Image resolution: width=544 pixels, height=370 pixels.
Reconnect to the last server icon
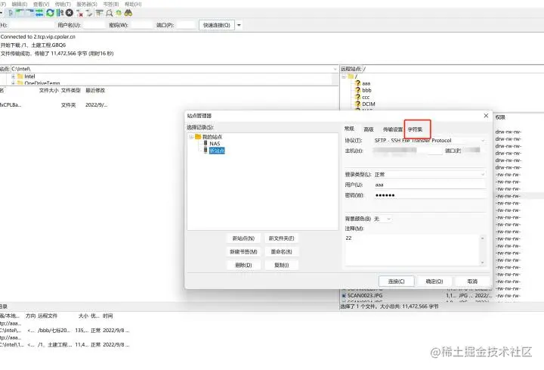click(x=89, y=13)
